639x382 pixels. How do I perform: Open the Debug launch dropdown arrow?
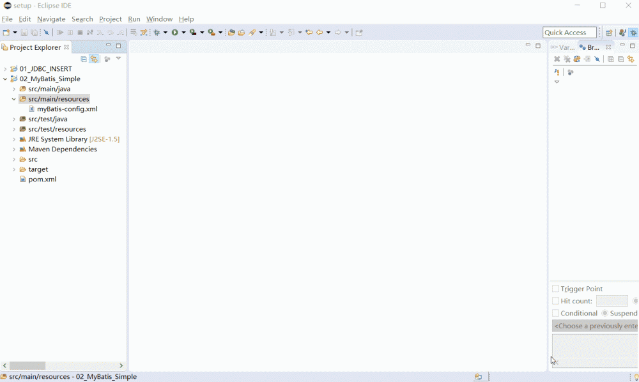click(x=166, y=33)
